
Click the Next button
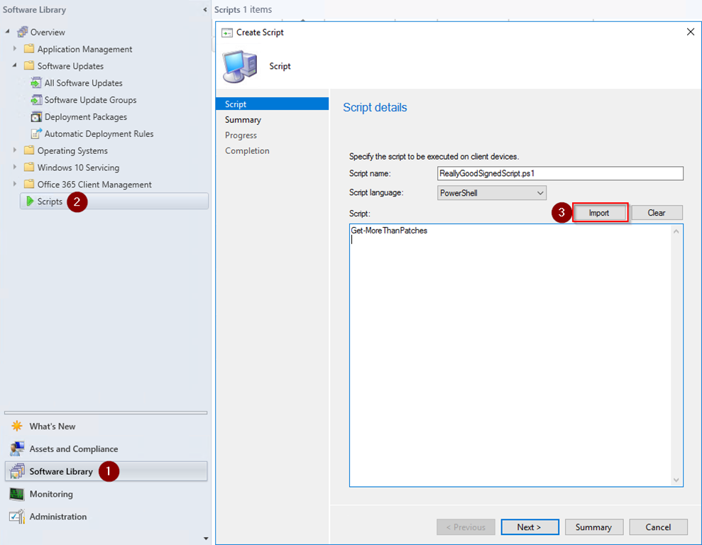(x=529, y=527)
